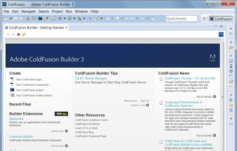Screen dimensions: 237x151
Task: Click New ColdFusion component link
Action: click(x=33, y=85)
